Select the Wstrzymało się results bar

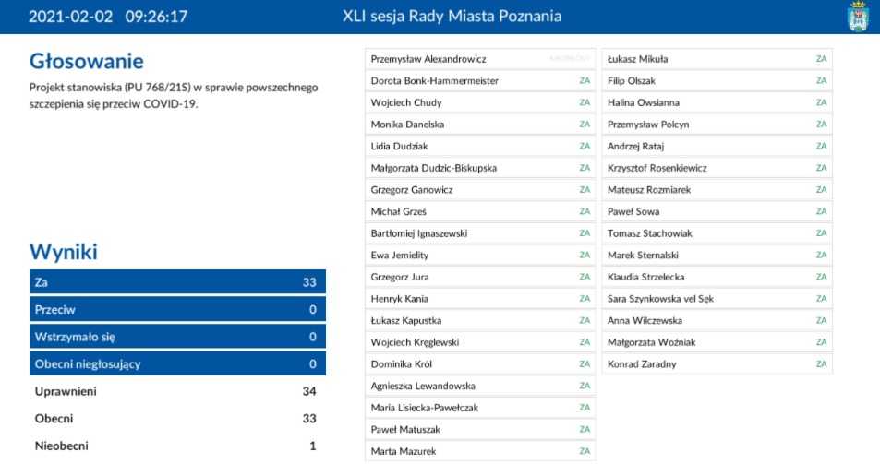point(177,337)
